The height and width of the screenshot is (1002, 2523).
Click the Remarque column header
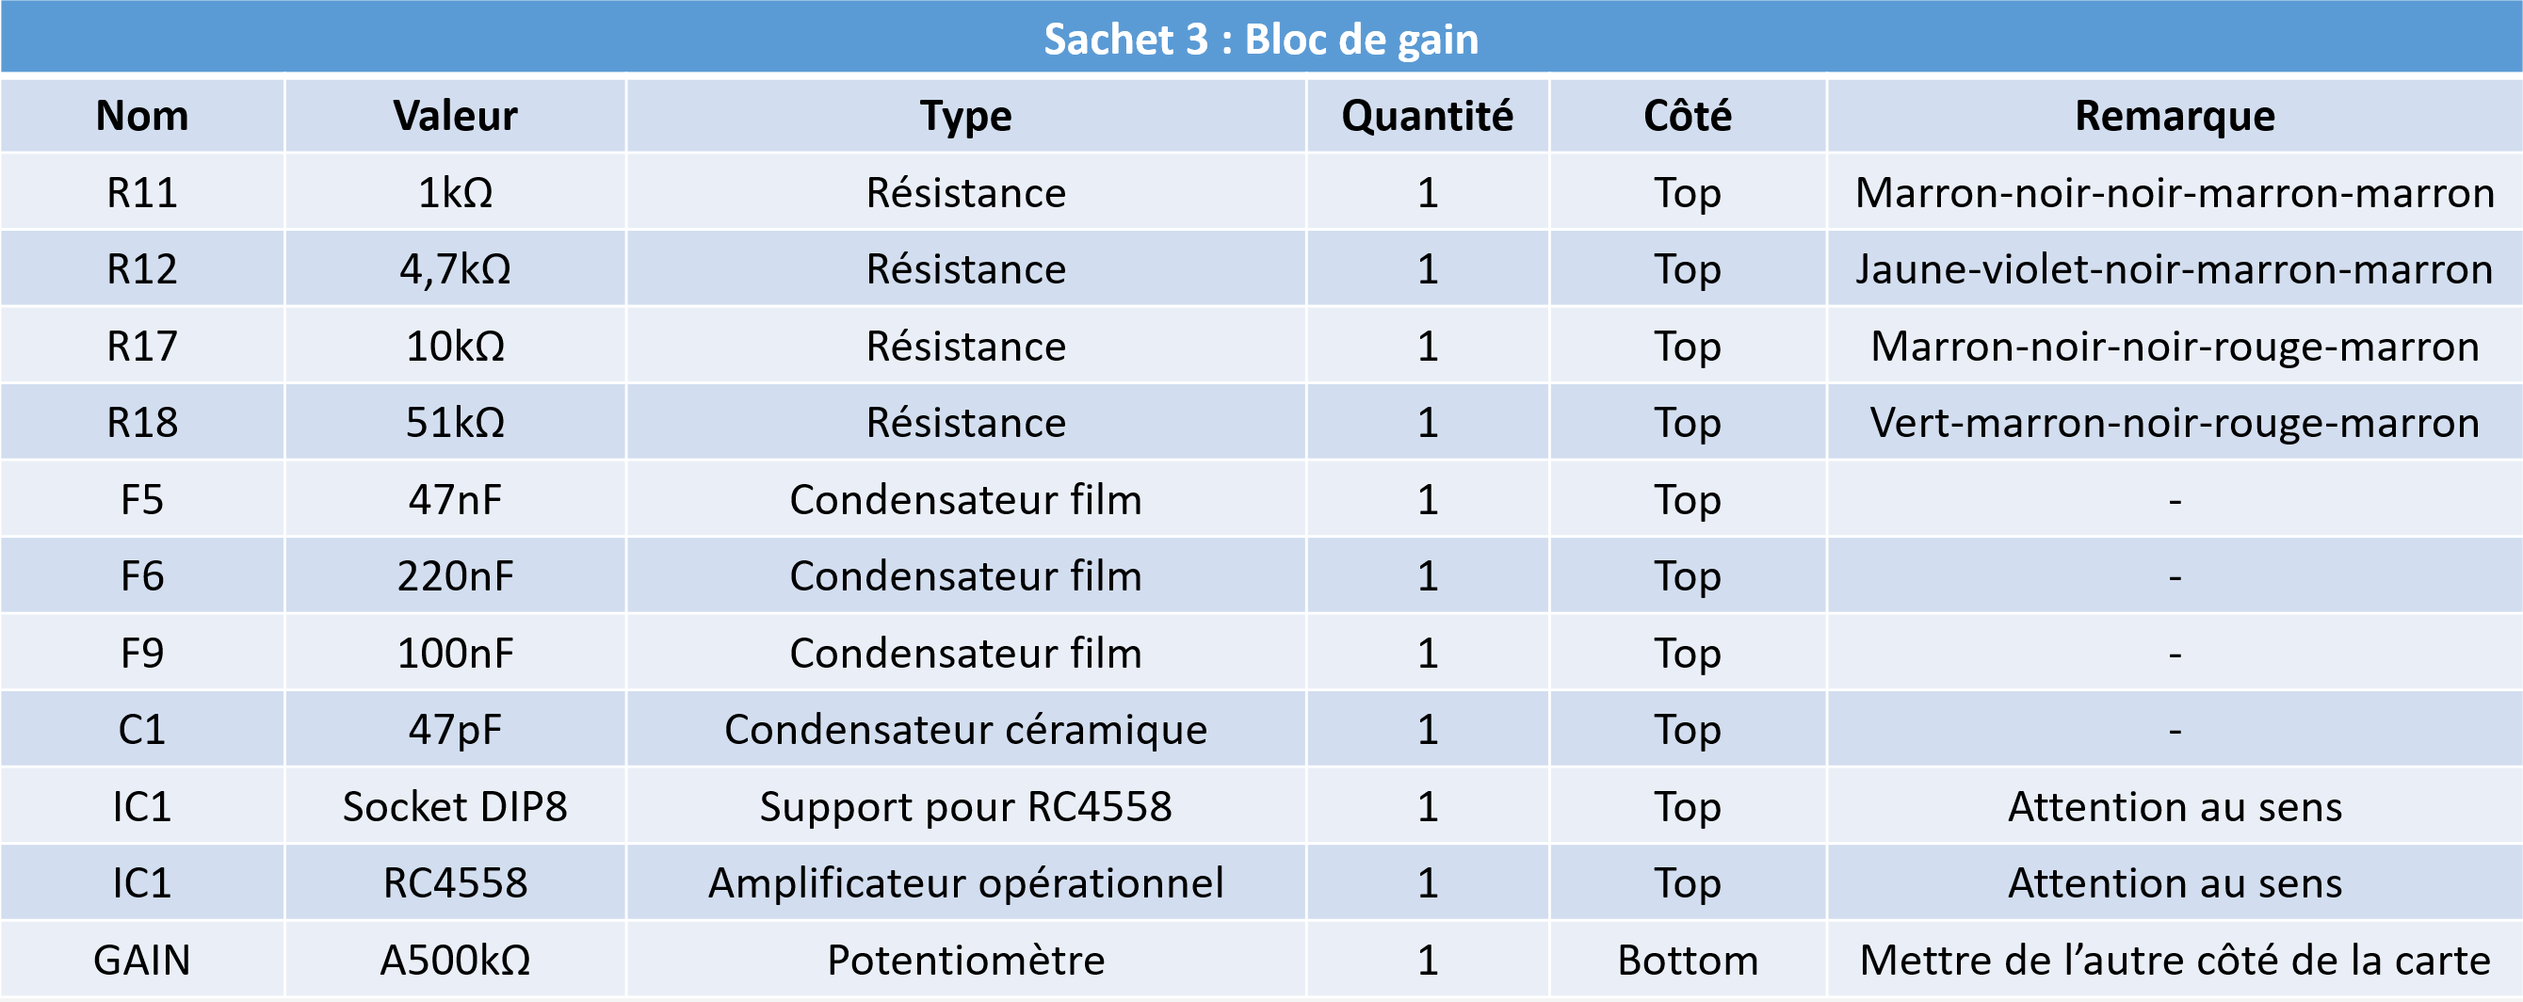2175,116
